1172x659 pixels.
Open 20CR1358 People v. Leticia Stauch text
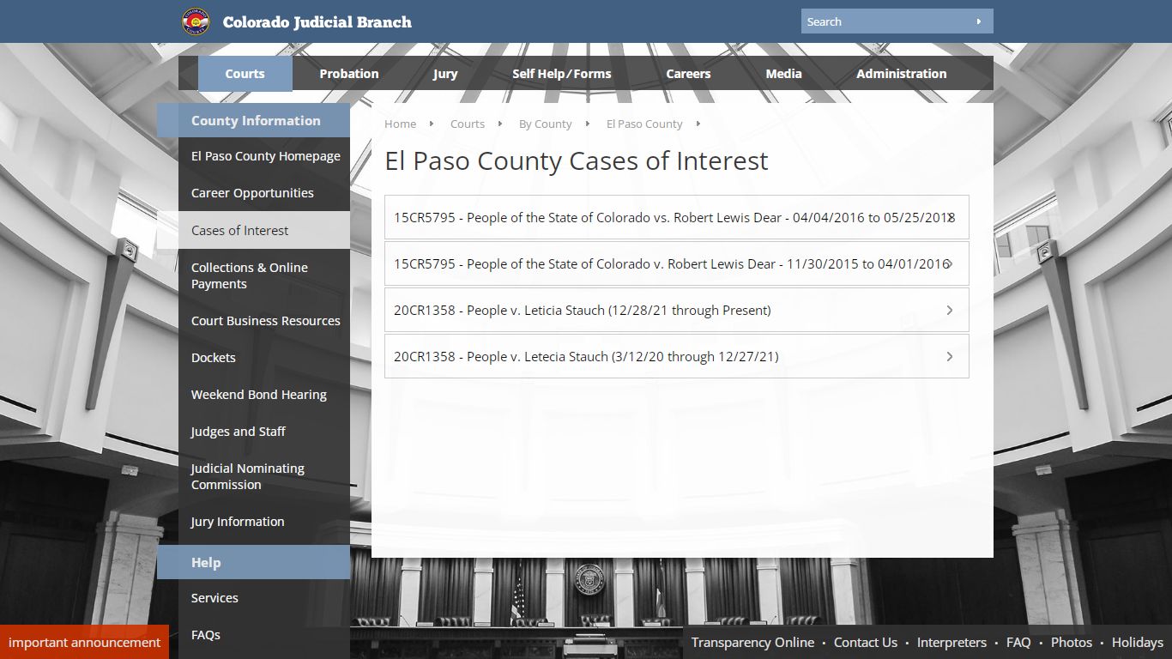(x=583, y=310)
